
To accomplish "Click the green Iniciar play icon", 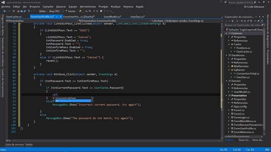I will [x=66, y=11].
